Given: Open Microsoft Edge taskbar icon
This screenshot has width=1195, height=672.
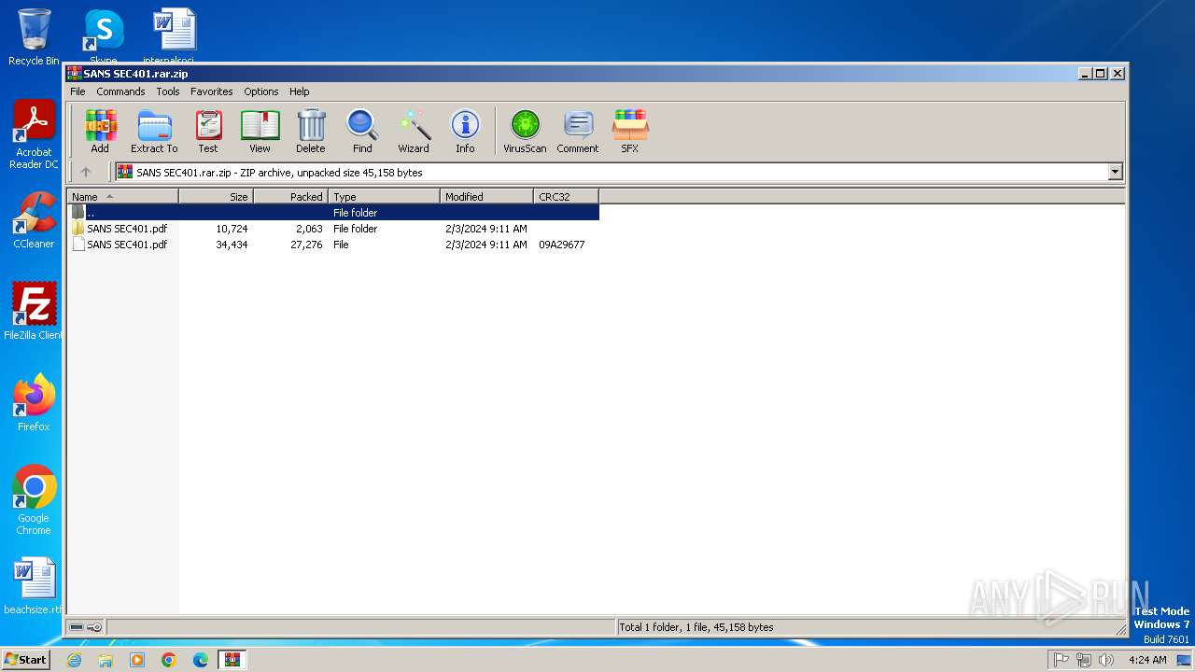Looking at the screenshot, I should (x=201, y=660).
